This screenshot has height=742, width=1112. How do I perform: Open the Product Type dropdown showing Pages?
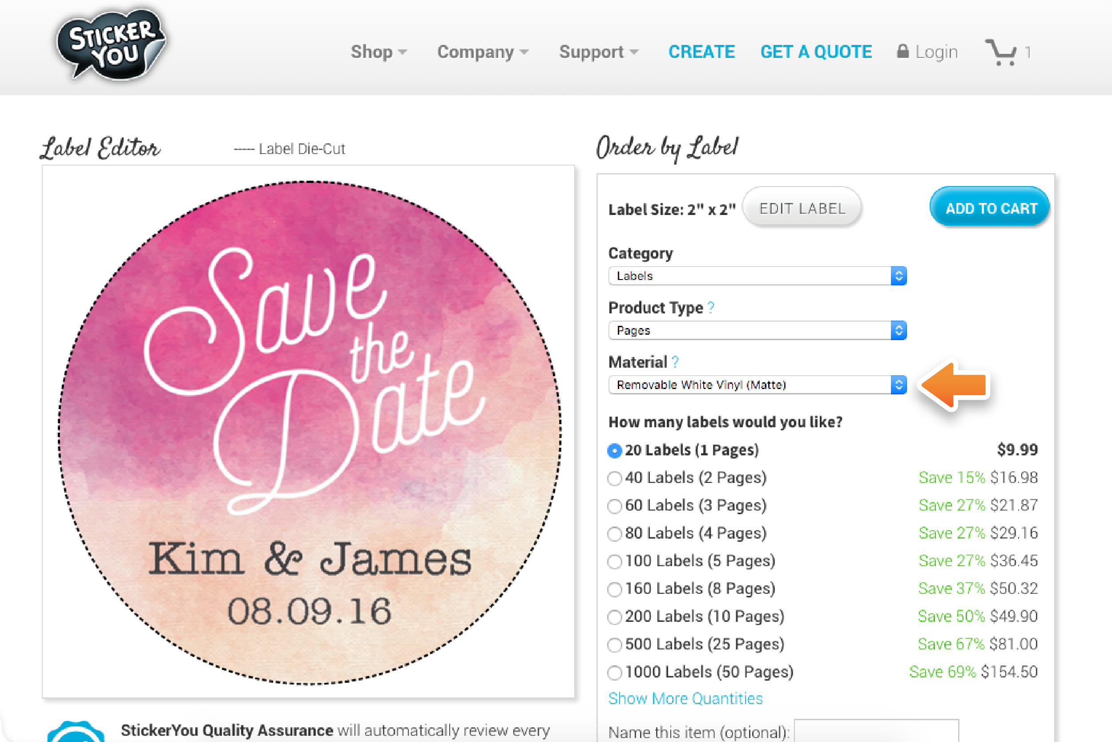click(757, 330)
